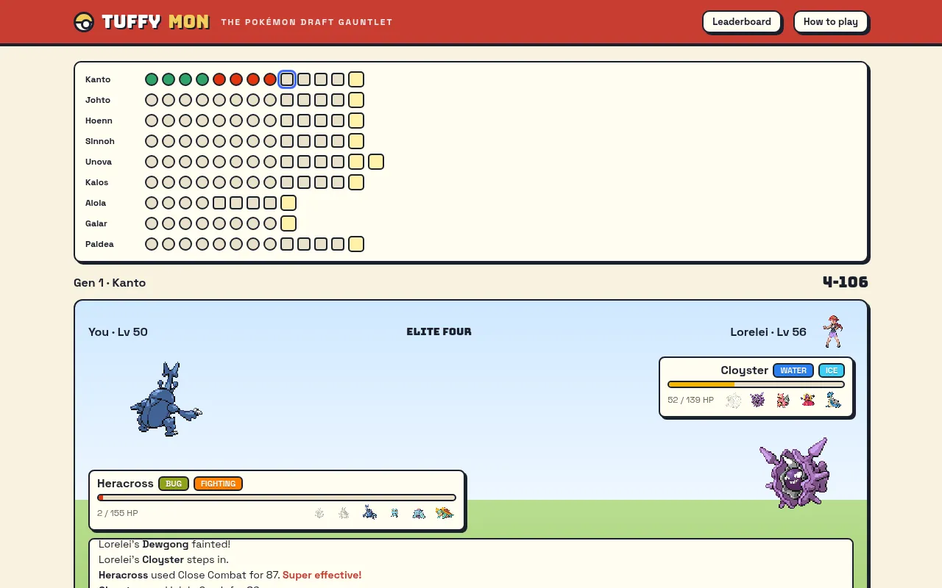Image resolution: width=942 pixels, height=588 pixels.
Task: Select the Cloyster icon in Lorelei's party
Action: click(758, 400)
